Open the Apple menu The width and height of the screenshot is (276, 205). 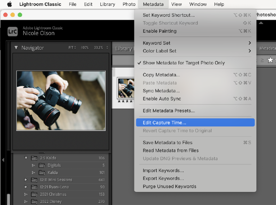9,4
